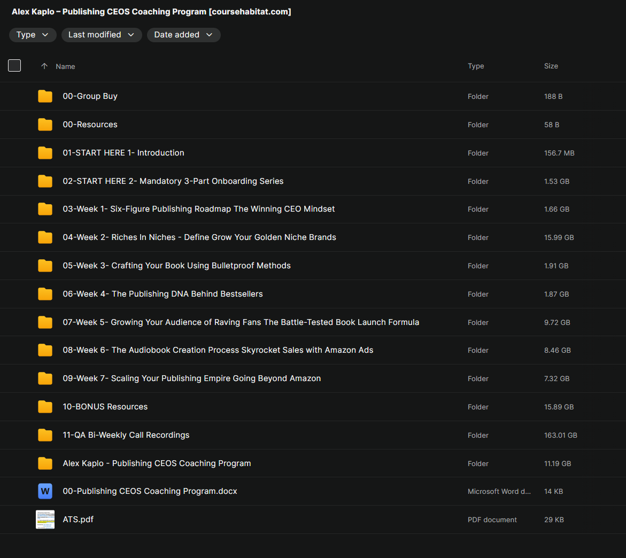Screen dimensions: 626x558
Task: Open 04-Week 2- Riches In Niches folder
Action: 199,237
